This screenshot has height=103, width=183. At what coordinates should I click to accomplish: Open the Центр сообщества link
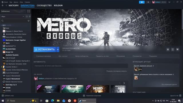coord(82,56)
